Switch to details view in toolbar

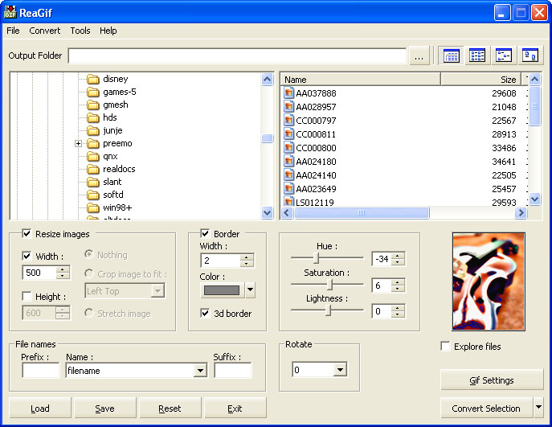(x=452, y=55)
